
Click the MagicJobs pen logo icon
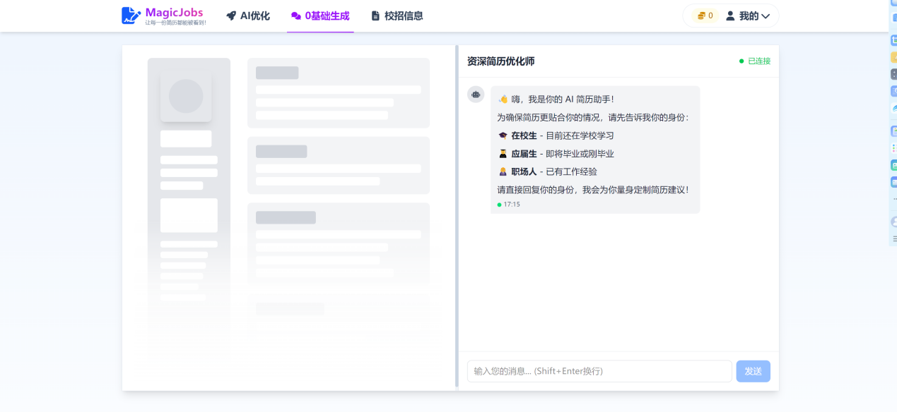point(131,16)
